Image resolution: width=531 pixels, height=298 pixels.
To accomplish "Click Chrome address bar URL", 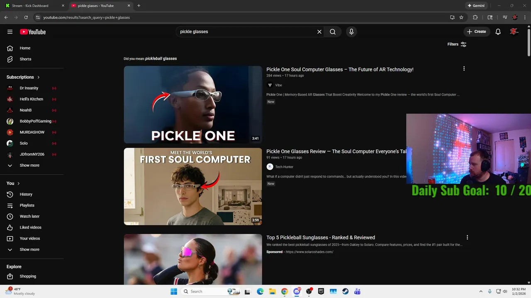I will 87,17.
